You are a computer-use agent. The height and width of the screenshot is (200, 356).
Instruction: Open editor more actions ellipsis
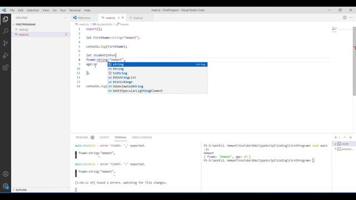point(351,17)
